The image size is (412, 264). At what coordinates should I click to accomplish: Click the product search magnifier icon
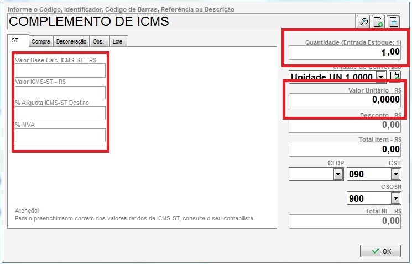(363, 22)
